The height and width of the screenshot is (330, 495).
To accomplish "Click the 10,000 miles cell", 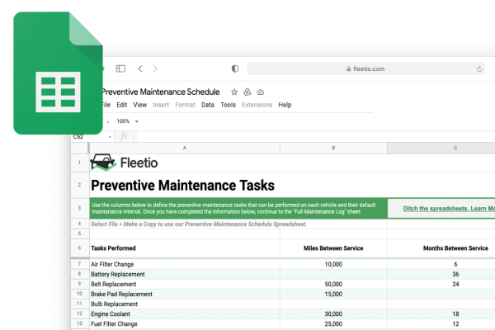I will [333, 264].
